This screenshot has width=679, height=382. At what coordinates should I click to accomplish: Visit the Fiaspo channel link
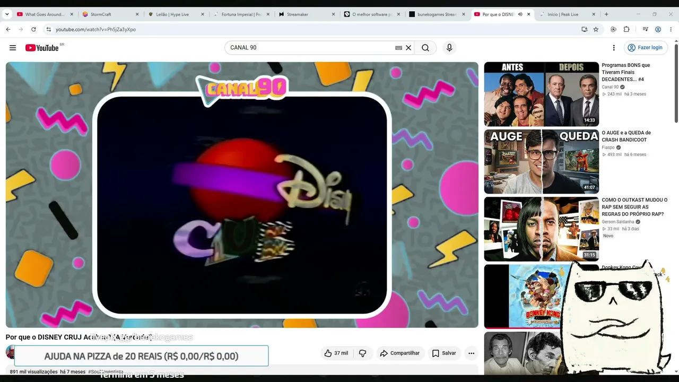pyautogui.click(x=608, y=147)
